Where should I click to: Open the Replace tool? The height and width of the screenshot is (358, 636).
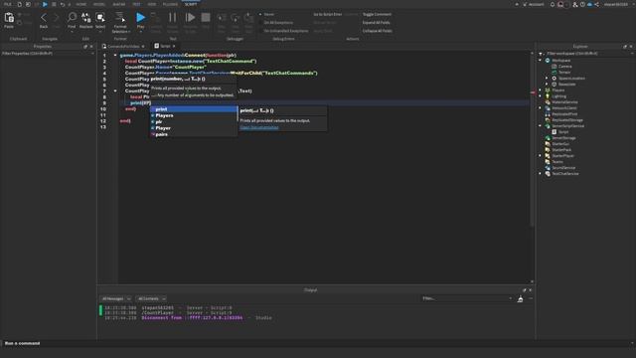[x=86, y=17]
